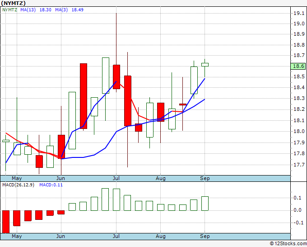Click the MACD:0.11 value label
307x247 pixels.
51,185
